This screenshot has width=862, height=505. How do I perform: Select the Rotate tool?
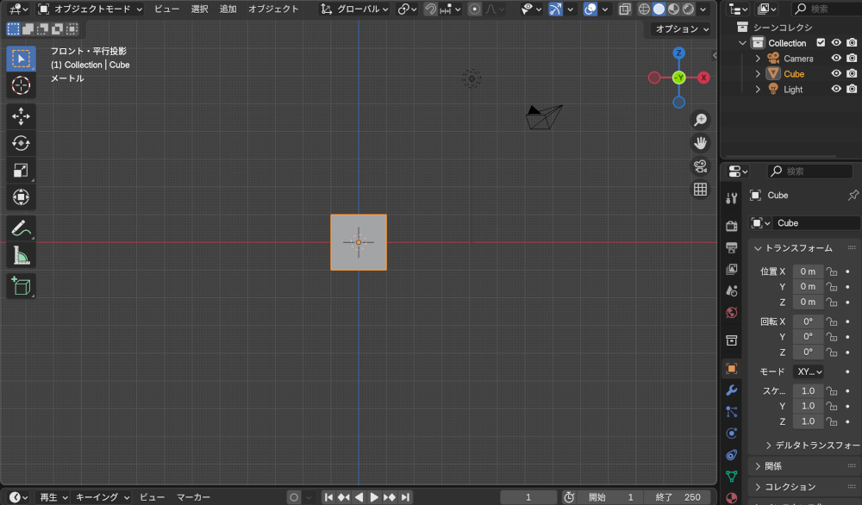[x=21, y=143]
